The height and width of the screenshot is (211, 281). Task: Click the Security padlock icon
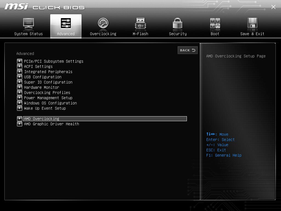pos(178,23)
